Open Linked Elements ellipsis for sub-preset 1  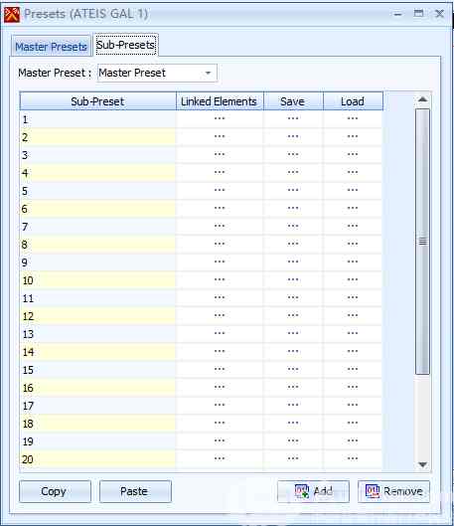coord(220,118)
